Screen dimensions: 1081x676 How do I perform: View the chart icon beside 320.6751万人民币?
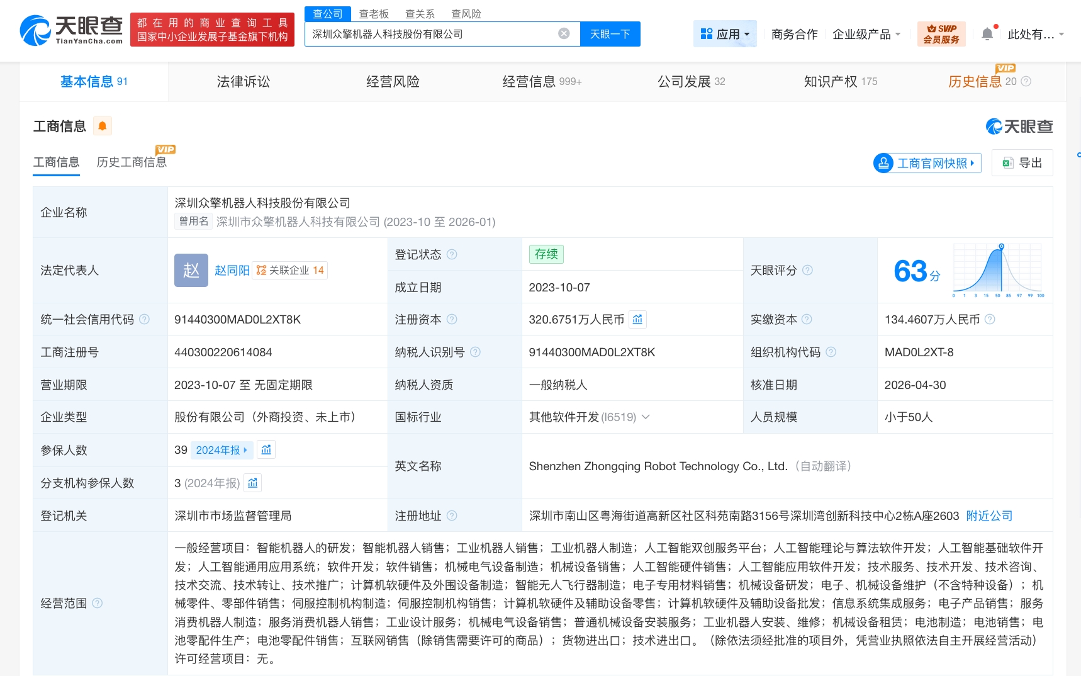637,319
